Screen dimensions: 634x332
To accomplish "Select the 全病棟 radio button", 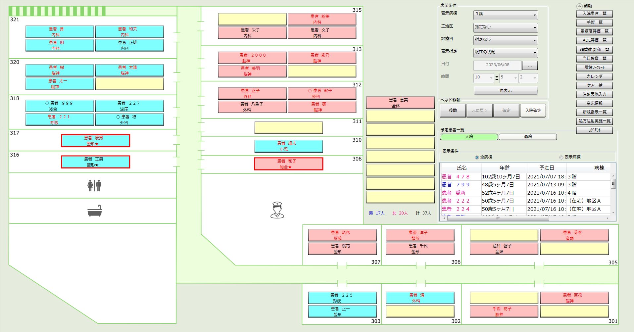I will click(477, 157).
